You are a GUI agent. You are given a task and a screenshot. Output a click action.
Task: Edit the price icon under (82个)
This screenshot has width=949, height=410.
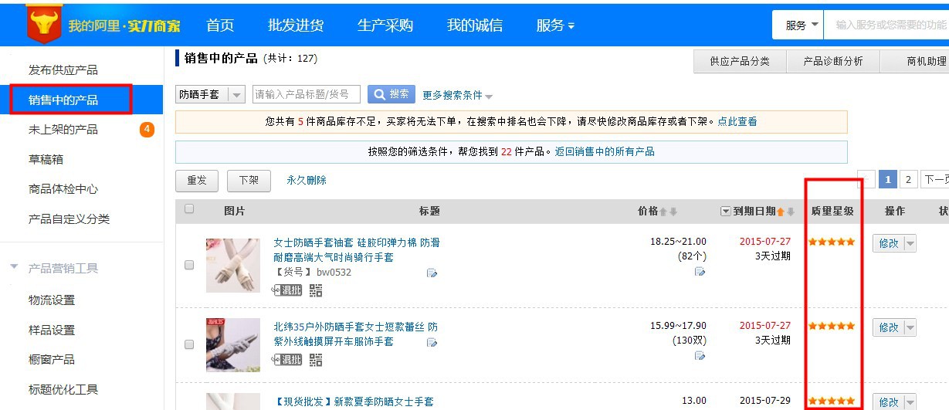(x=700, y=271)
